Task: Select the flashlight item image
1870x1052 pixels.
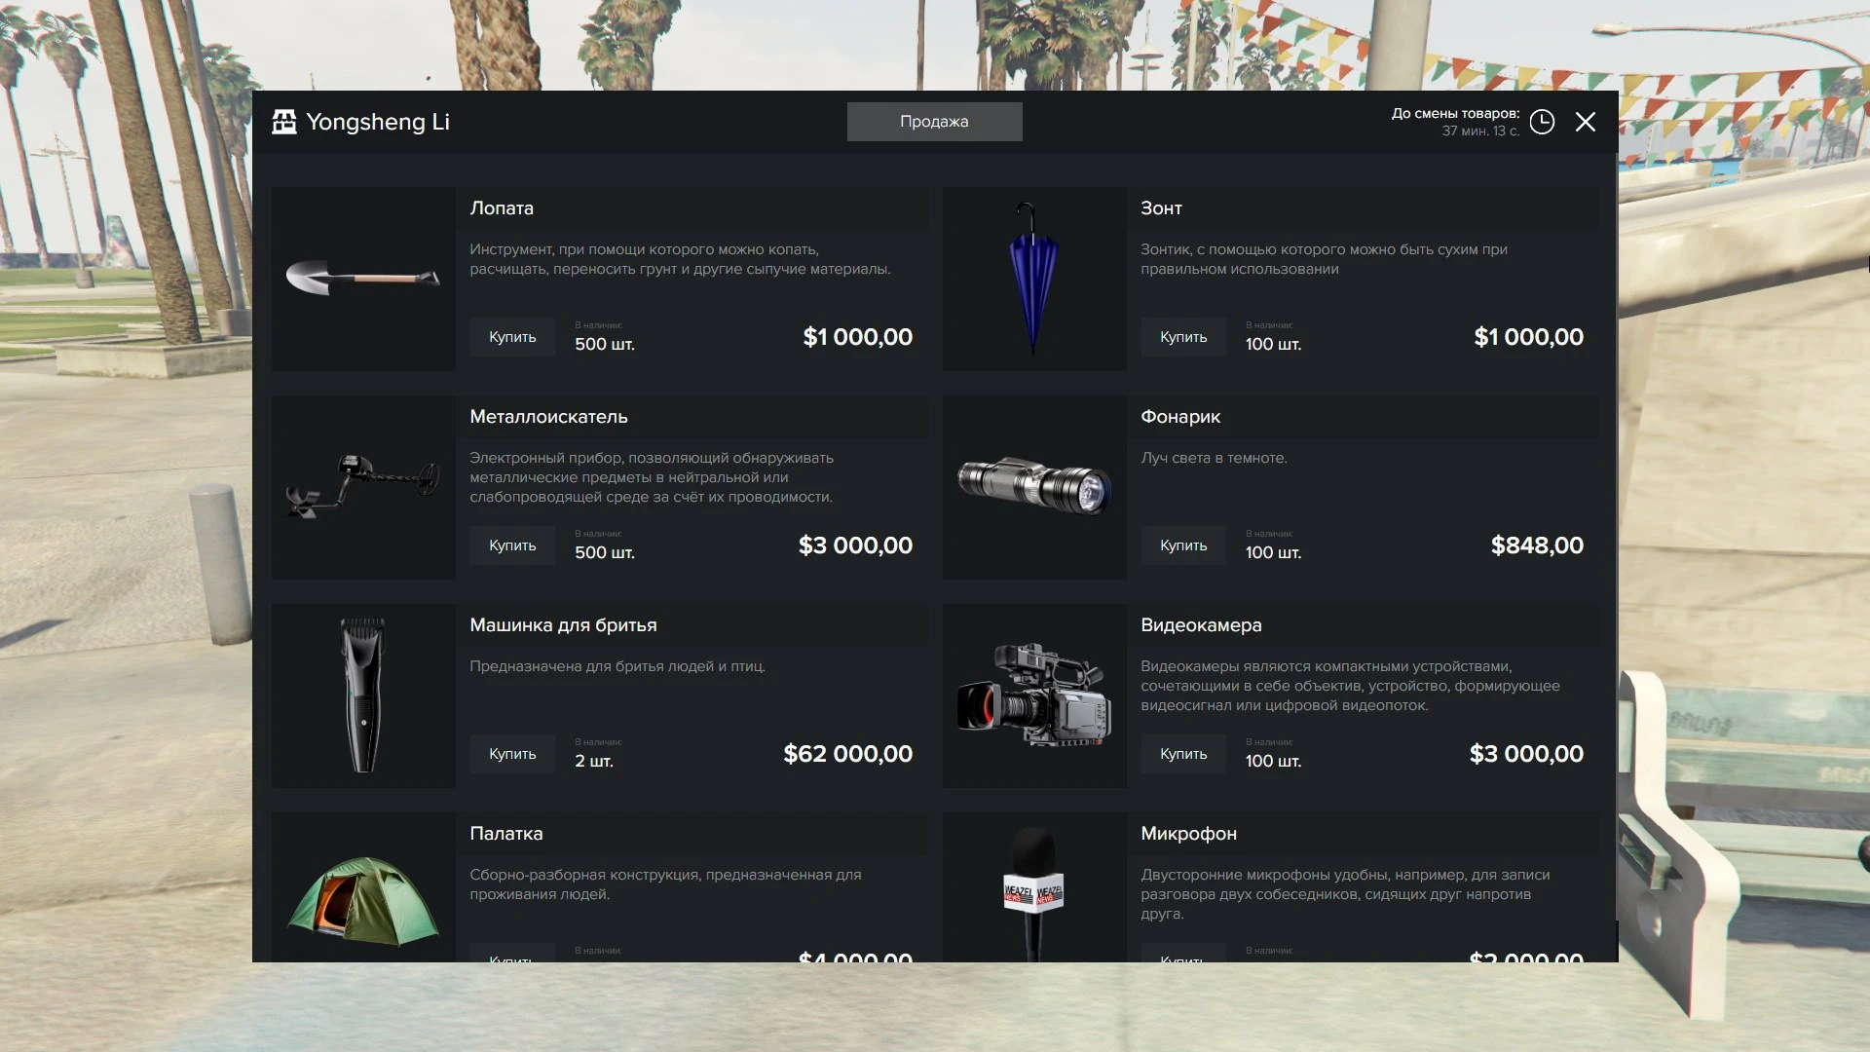Action: point(1034,487)
